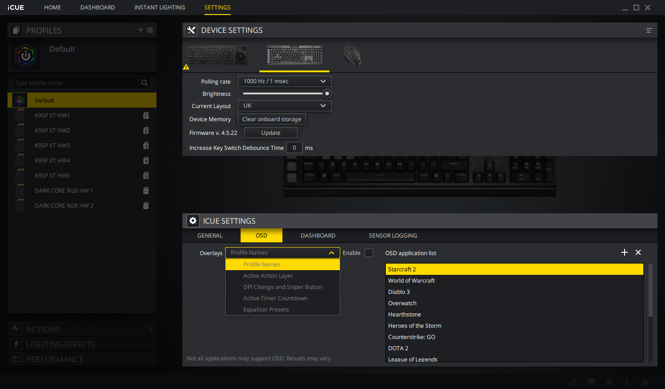Open the profiles list menu icon
665x389 pixels.
tap(150, 30)
